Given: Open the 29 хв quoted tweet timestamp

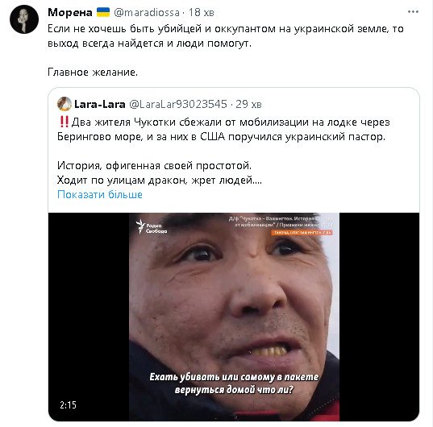Looking at the screenshot, I should point(248,104).
